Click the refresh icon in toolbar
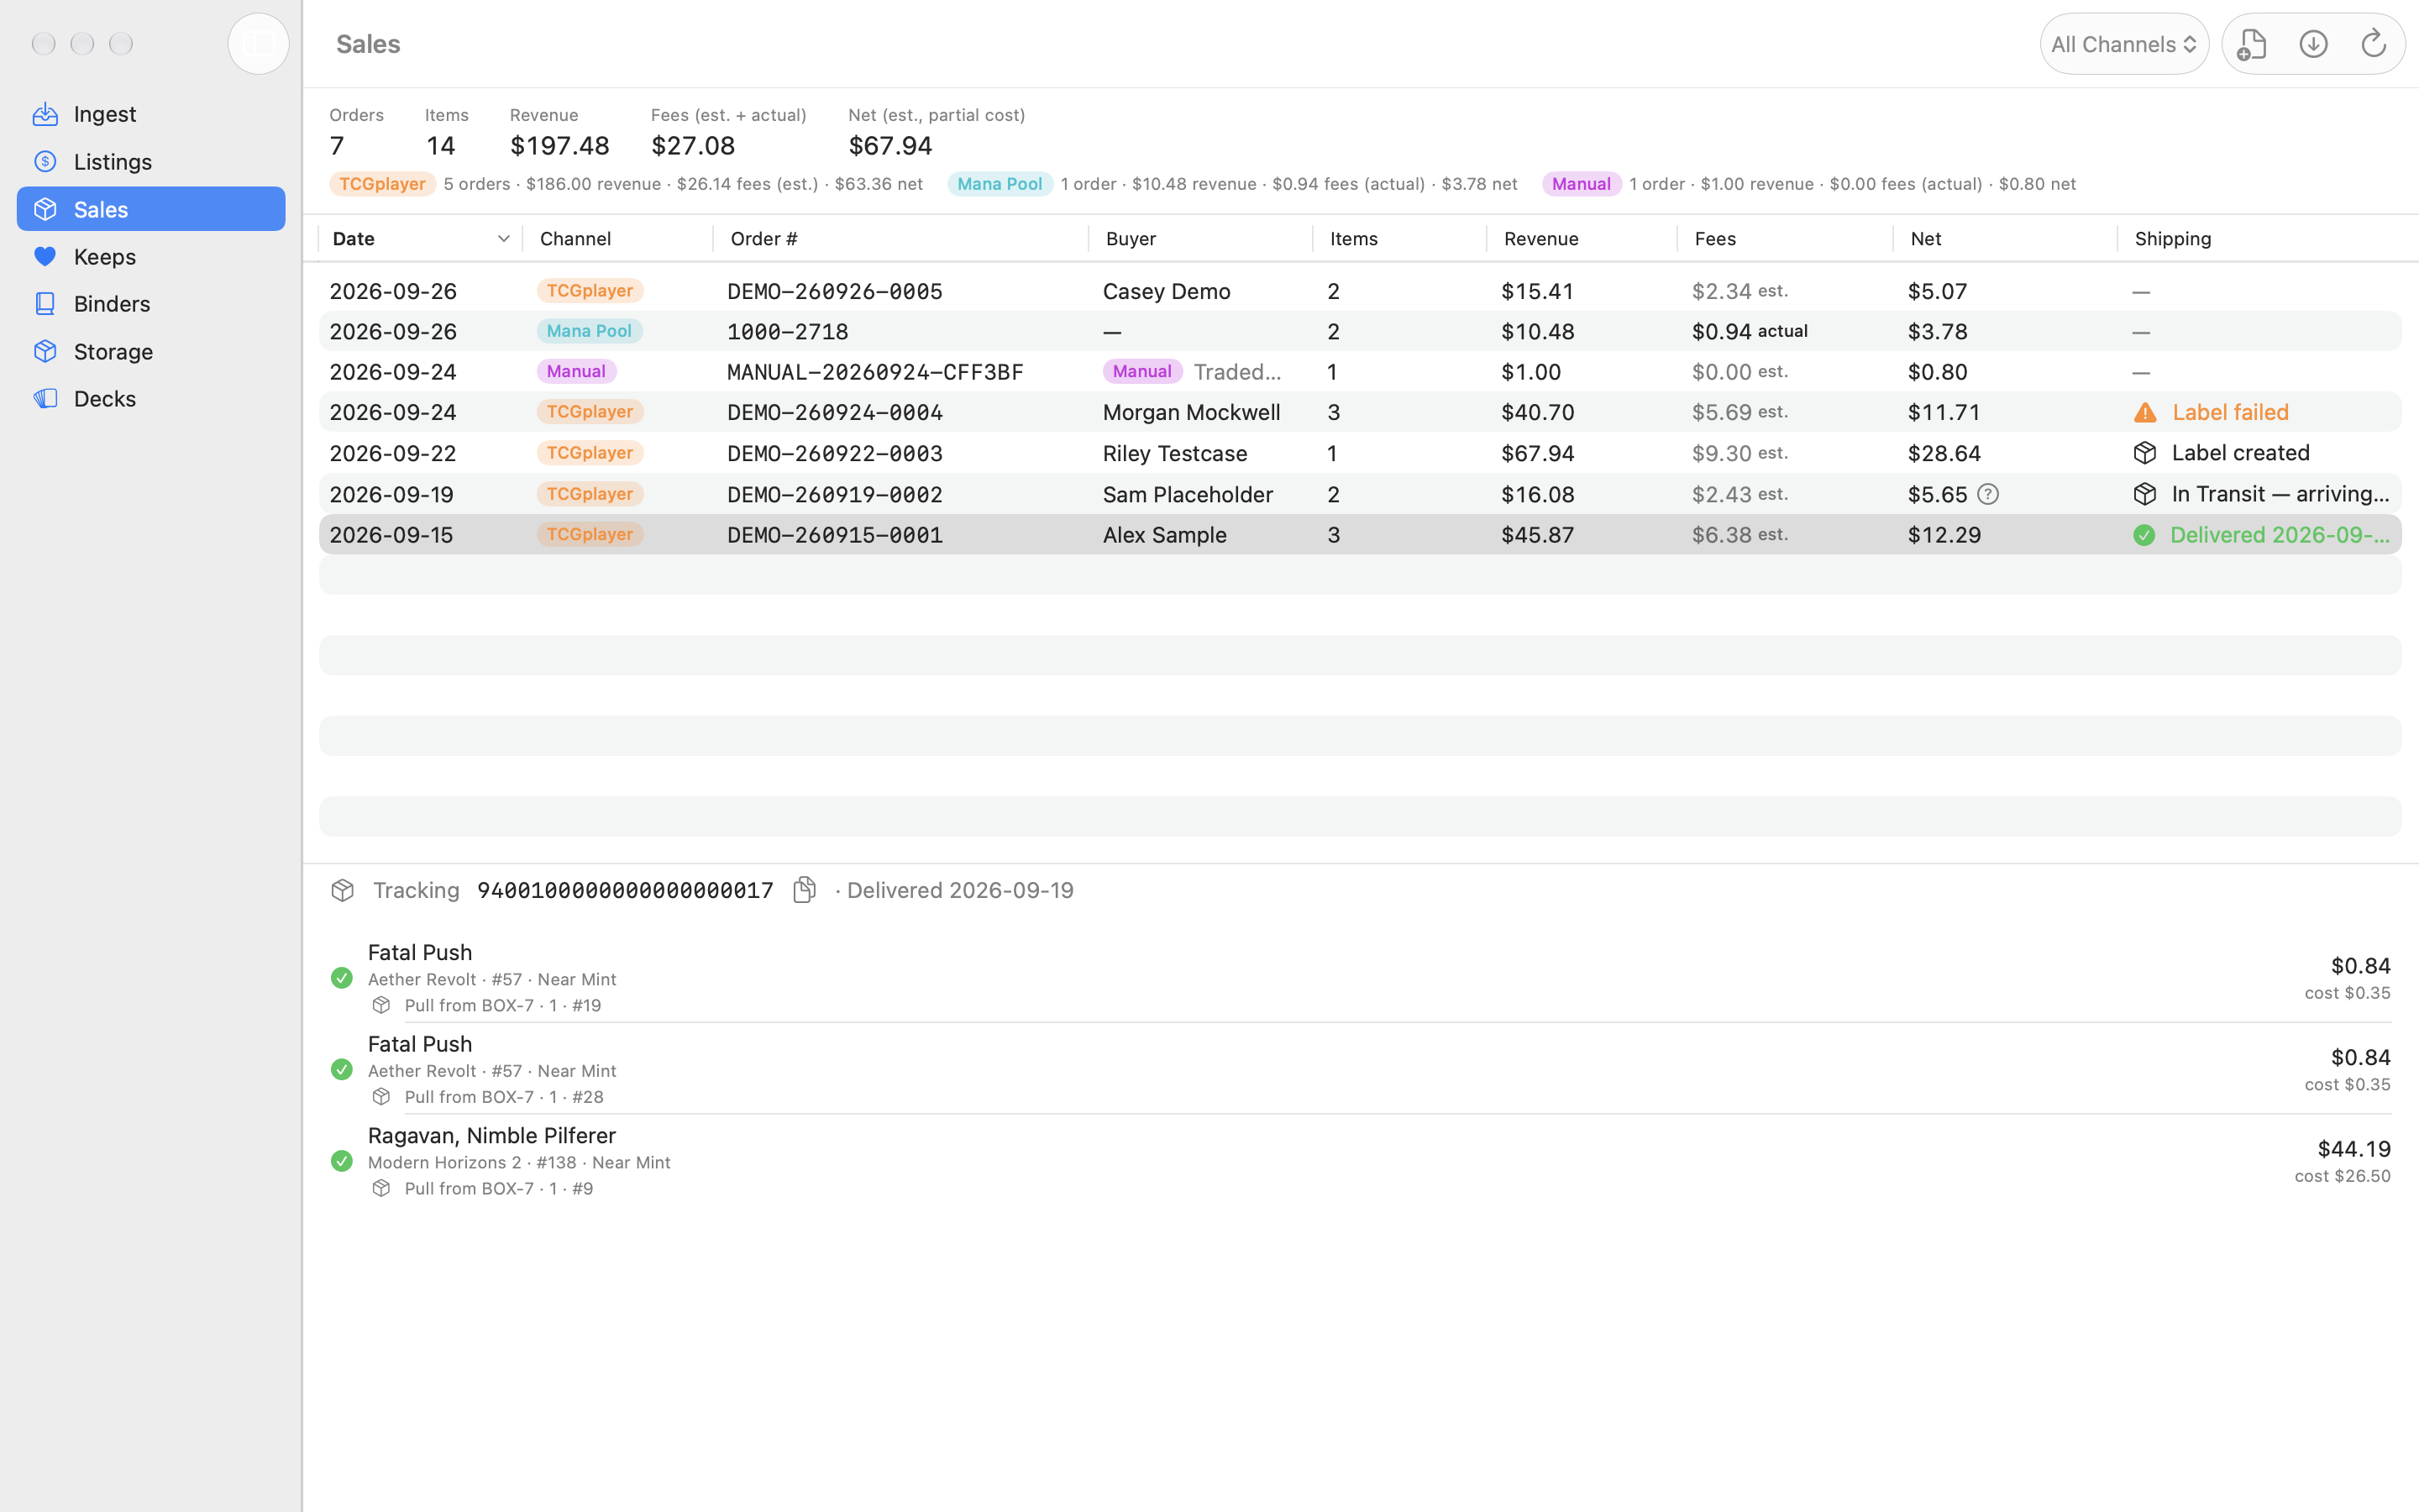The image size is (2419, 1512). (x=2373, y=44)
